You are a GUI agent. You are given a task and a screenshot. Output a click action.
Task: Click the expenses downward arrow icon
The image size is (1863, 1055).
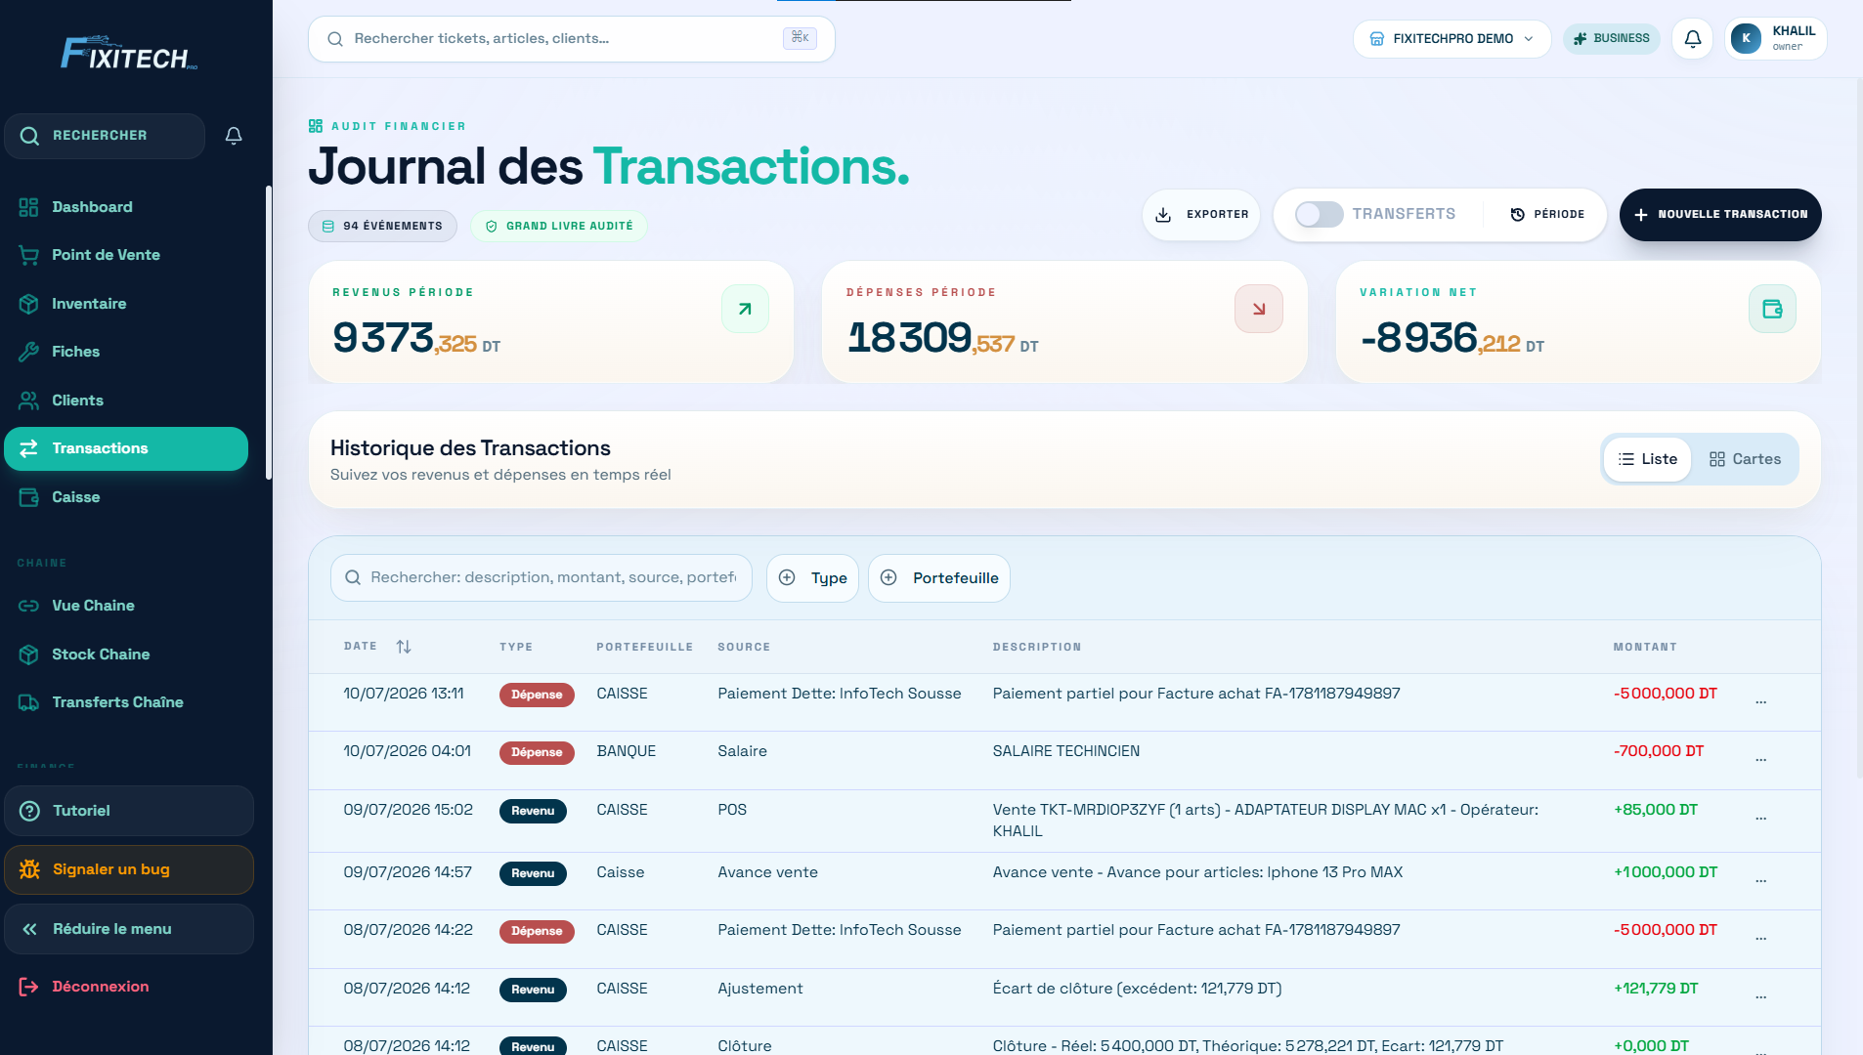1259,309
